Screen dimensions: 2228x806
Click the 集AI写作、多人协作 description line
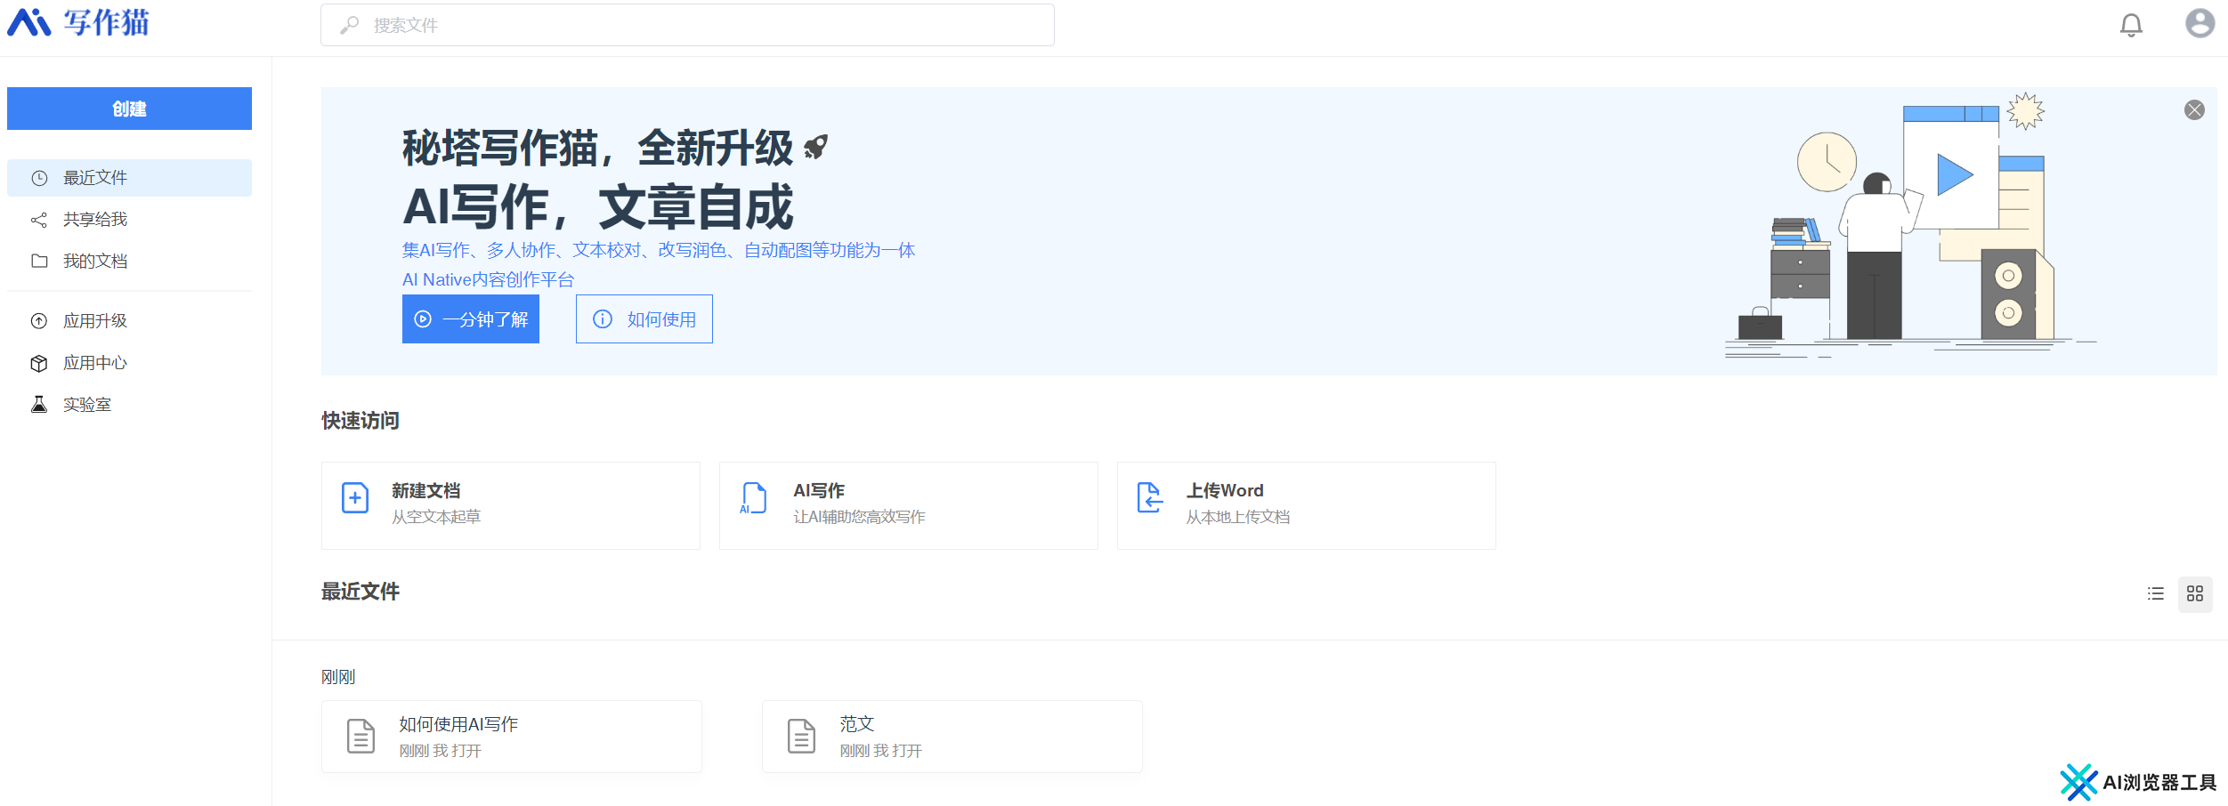(x=659, y=250)
